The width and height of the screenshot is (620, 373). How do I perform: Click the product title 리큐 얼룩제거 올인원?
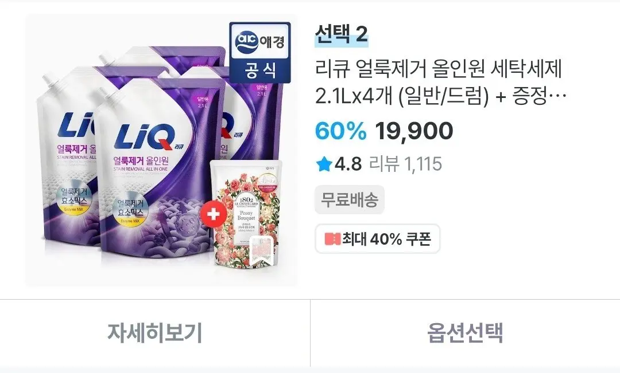pos(441,83)
